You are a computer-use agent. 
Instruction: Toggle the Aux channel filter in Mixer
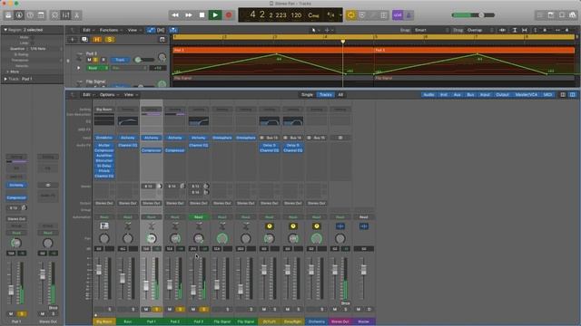pyautogui.click(x=457, y=94)
